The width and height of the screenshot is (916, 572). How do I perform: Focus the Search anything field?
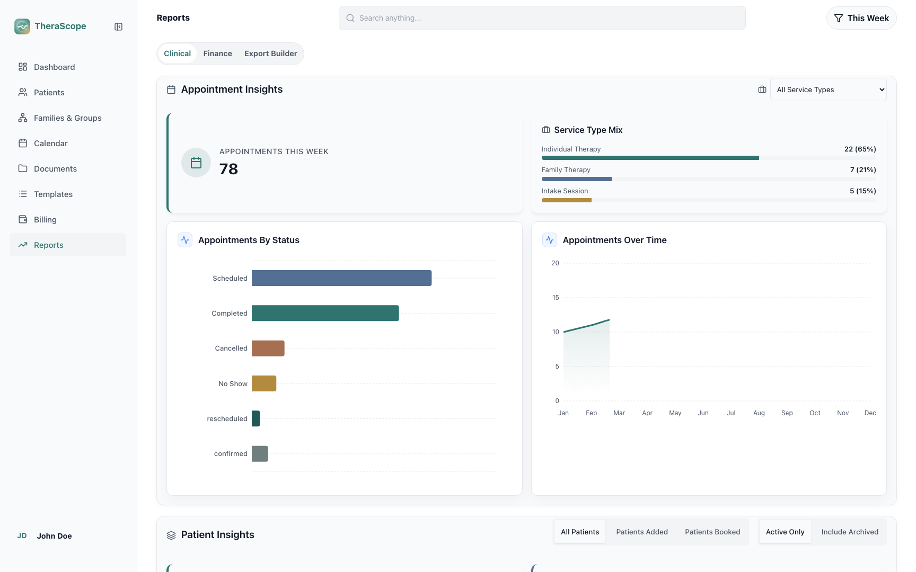[542, 18]
